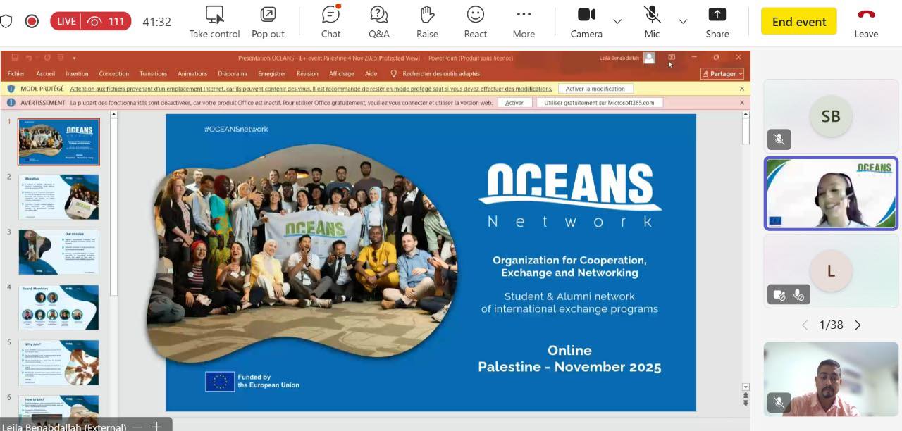Toggle the Camera on or off
Viewport: 902px width, 431px height.
click(x=586, y=22)
